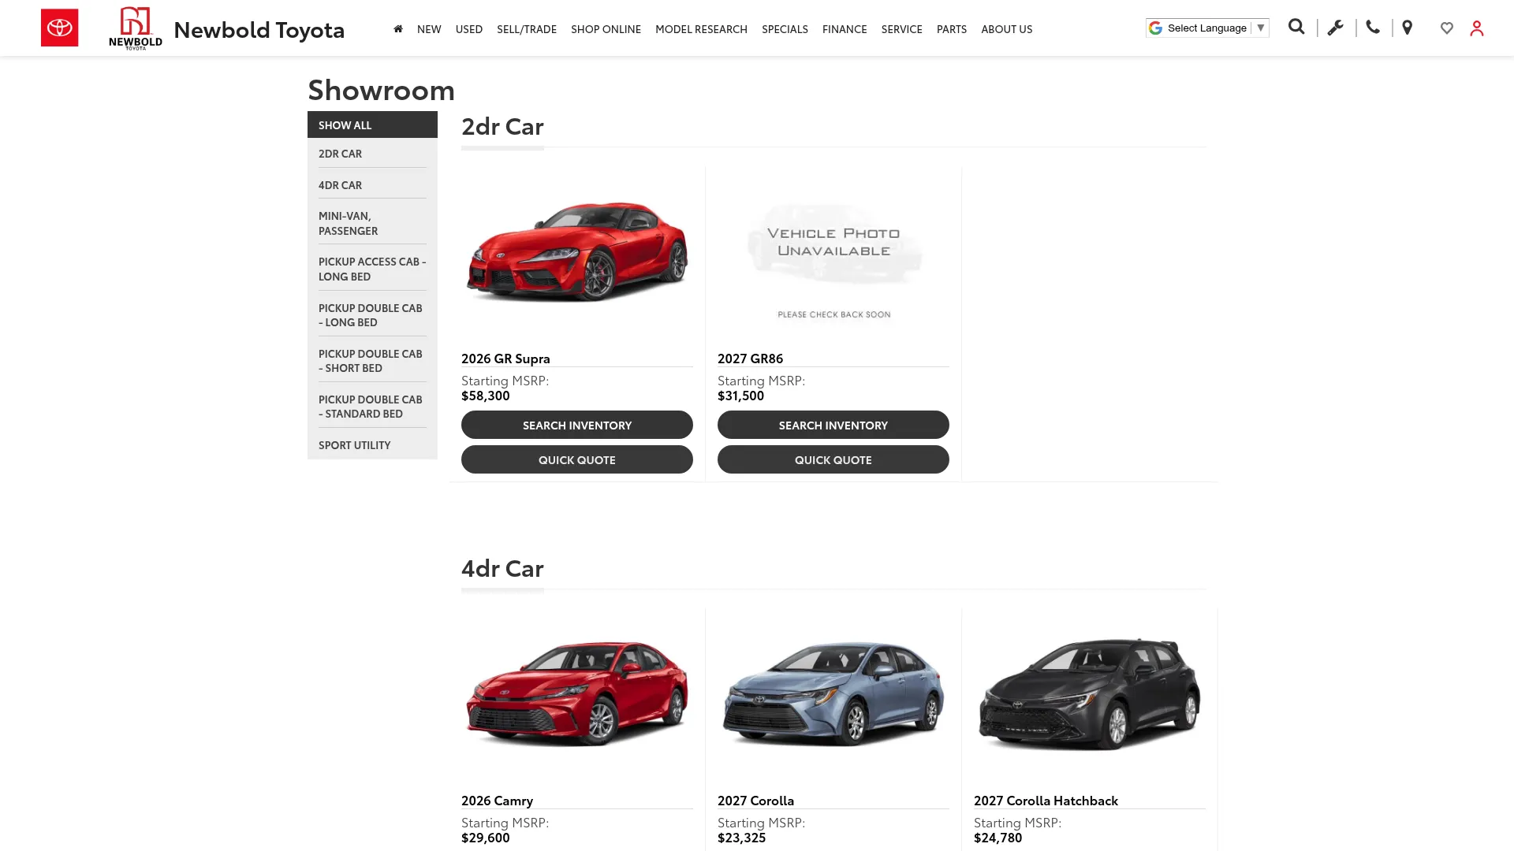Open the Select Language dropdown
Screen dimensions: 1514x851
[x=1207, y=28]
